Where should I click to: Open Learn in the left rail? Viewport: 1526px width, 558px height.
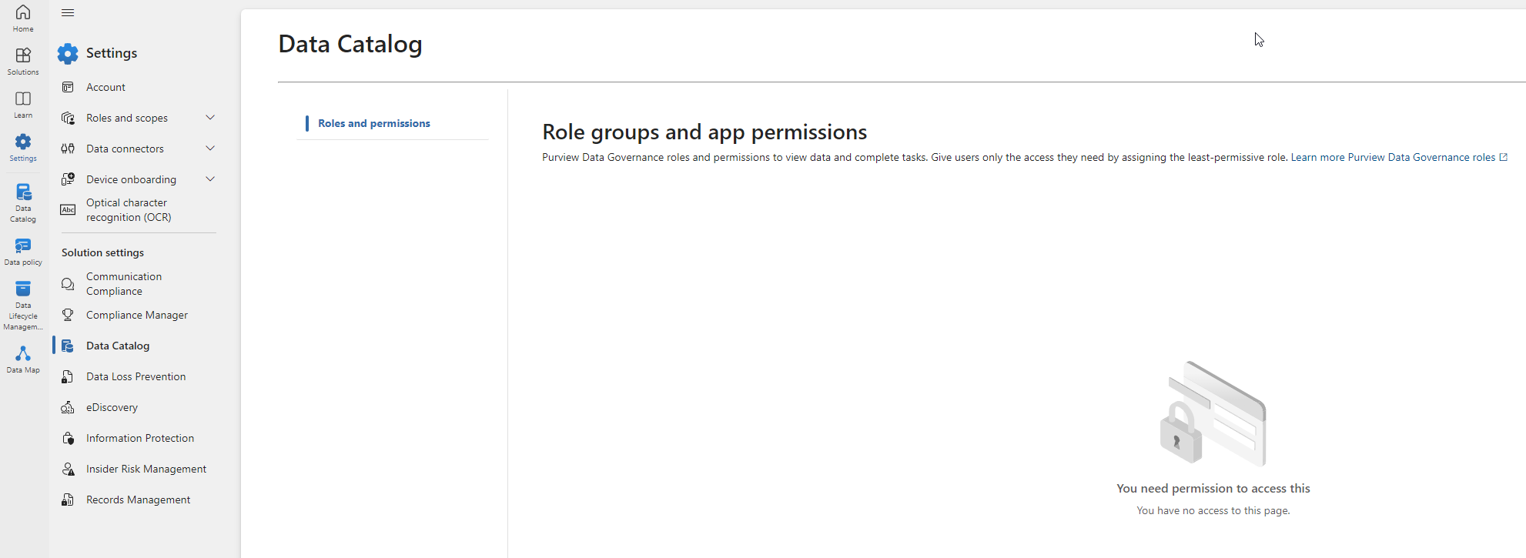[x=23, y=105]
